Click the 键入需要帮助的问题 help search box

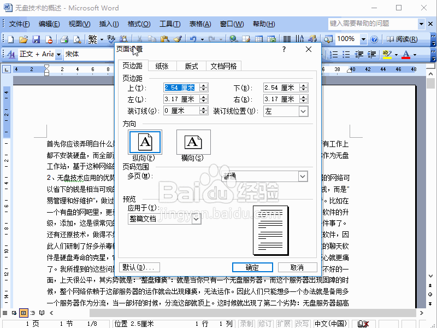(373, 24)
